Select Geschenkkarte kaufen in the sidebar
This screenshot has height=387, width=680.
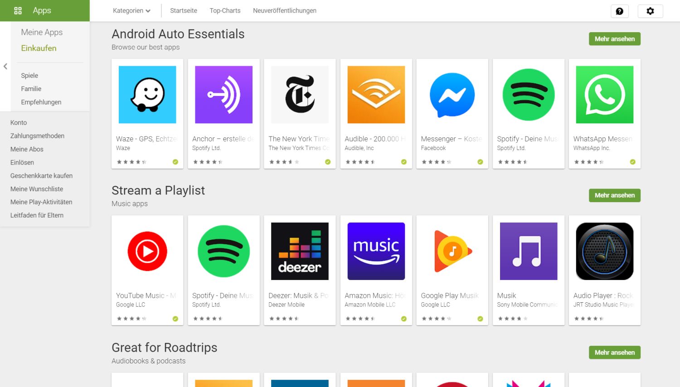41,176
